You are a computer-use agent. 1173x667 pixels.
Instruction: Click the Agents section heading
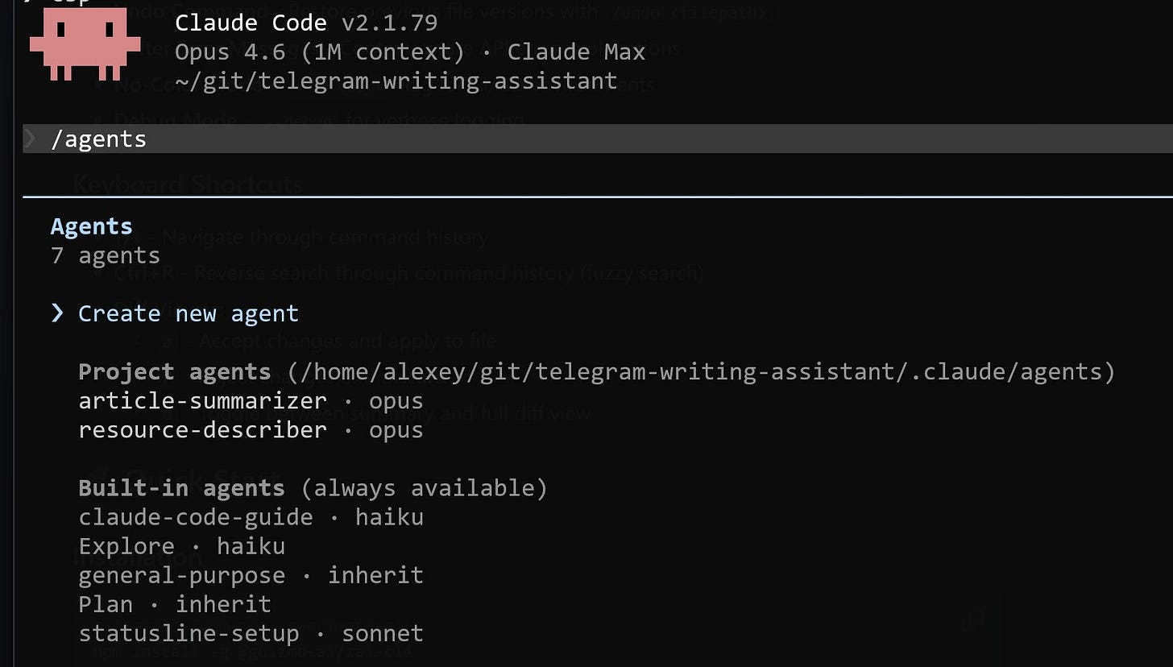[x=91, y=226]
